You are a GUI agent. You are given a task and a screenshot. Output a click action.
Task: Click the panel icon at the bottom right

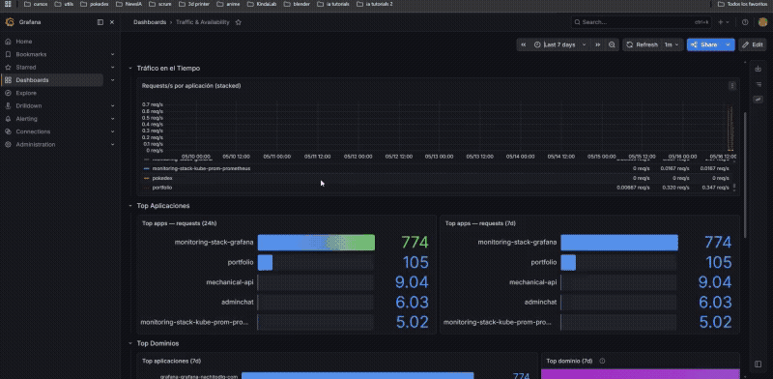click(x=759, y=364)
